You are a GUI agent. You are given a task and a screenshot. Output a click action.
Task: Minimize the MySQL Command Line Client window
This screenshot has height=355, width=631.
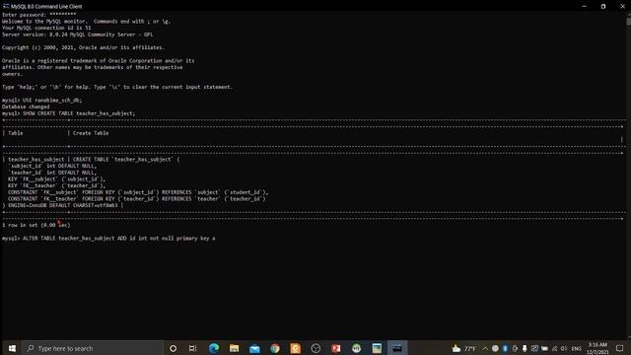[x=584, y=6]
